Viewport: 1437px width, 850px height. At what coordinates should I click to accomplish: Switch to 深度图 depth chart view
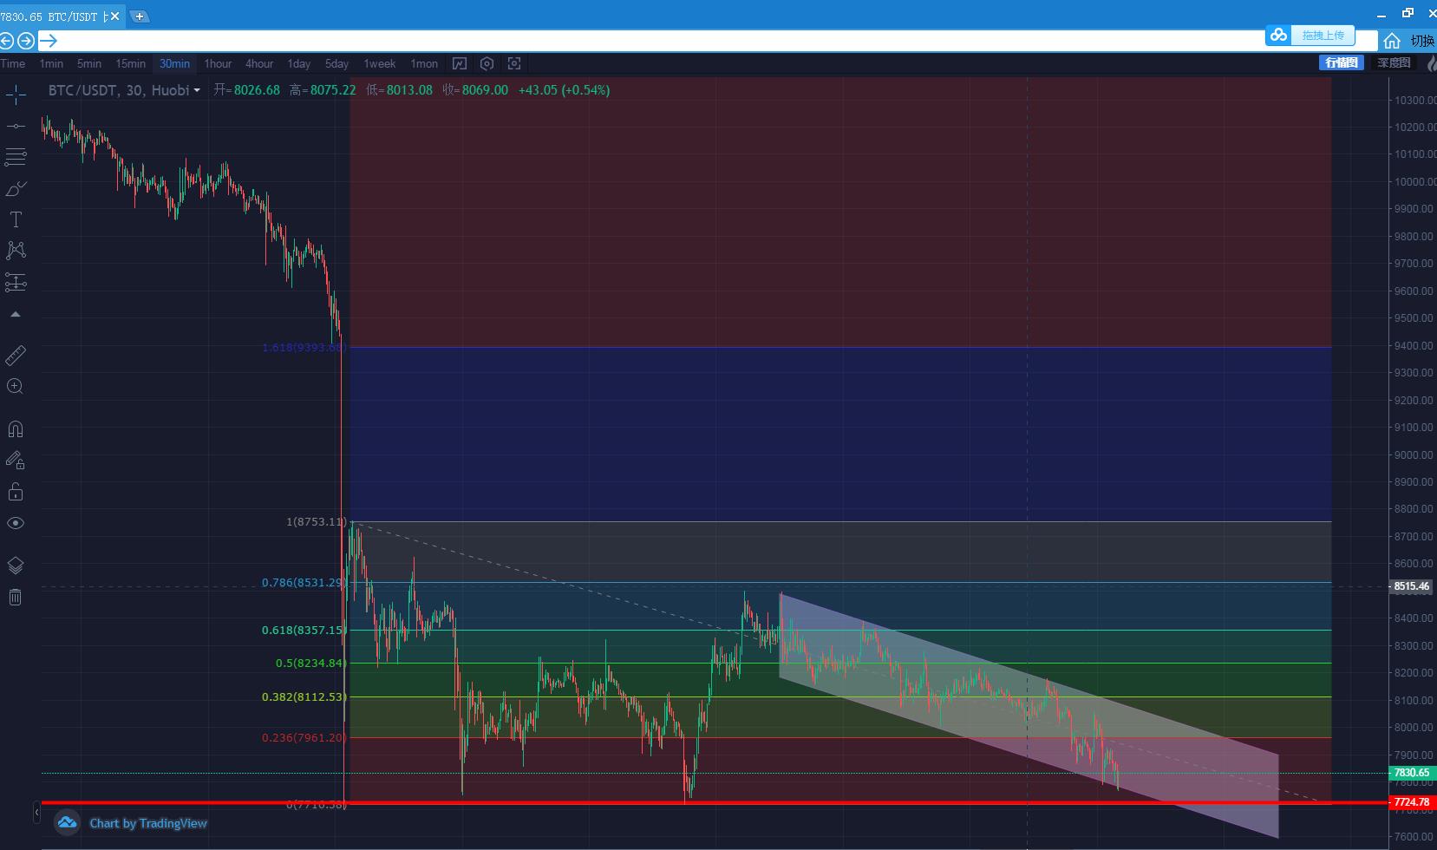coord(1394,62)
